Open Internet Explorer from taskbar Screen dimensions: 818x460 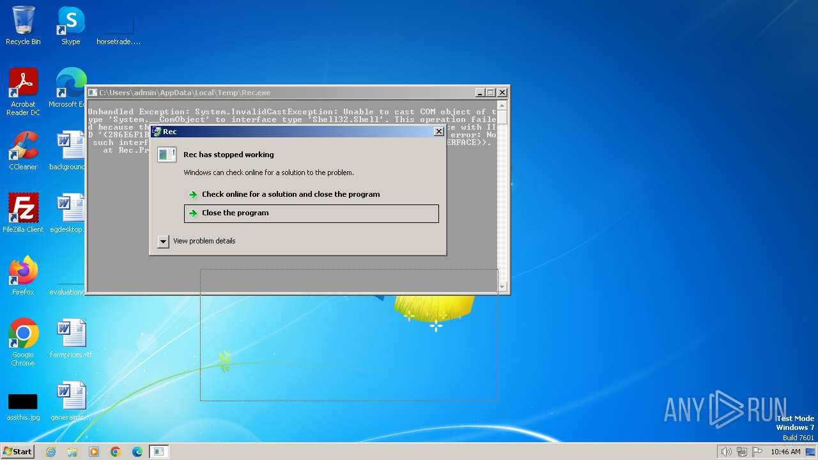pyautogui.click(x=50, y=452)
